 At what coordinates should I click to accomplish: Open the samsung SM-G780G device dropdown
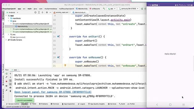tap(129, 9)
